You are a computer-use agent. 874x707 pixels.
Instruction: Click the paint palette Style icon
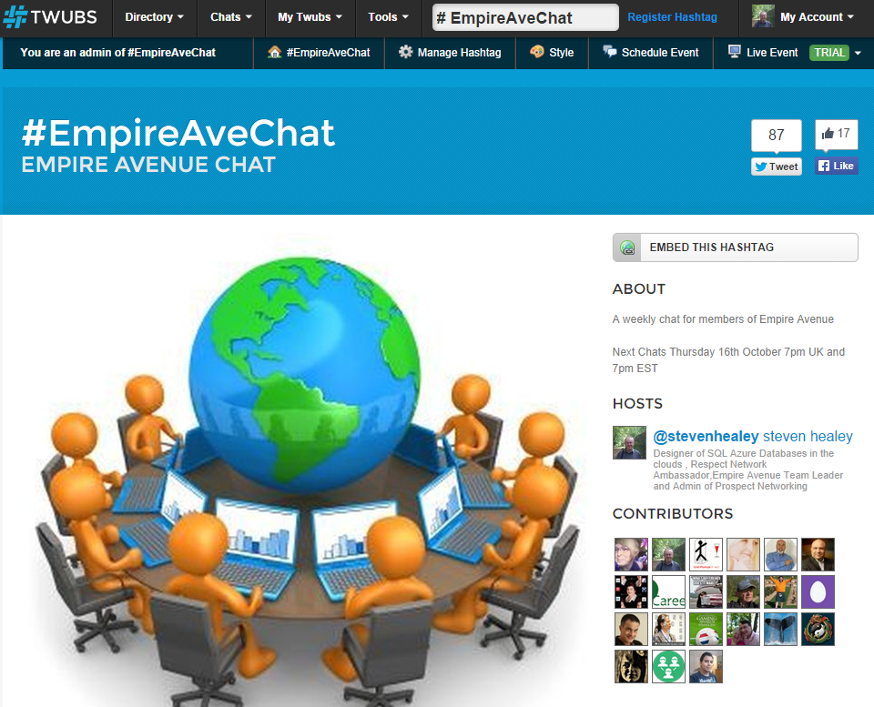pos(537,52)
